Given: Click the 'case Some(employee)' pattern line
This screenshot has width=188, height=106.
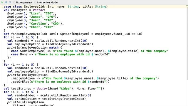Looking at the screenshot, I should click(90, 51).
